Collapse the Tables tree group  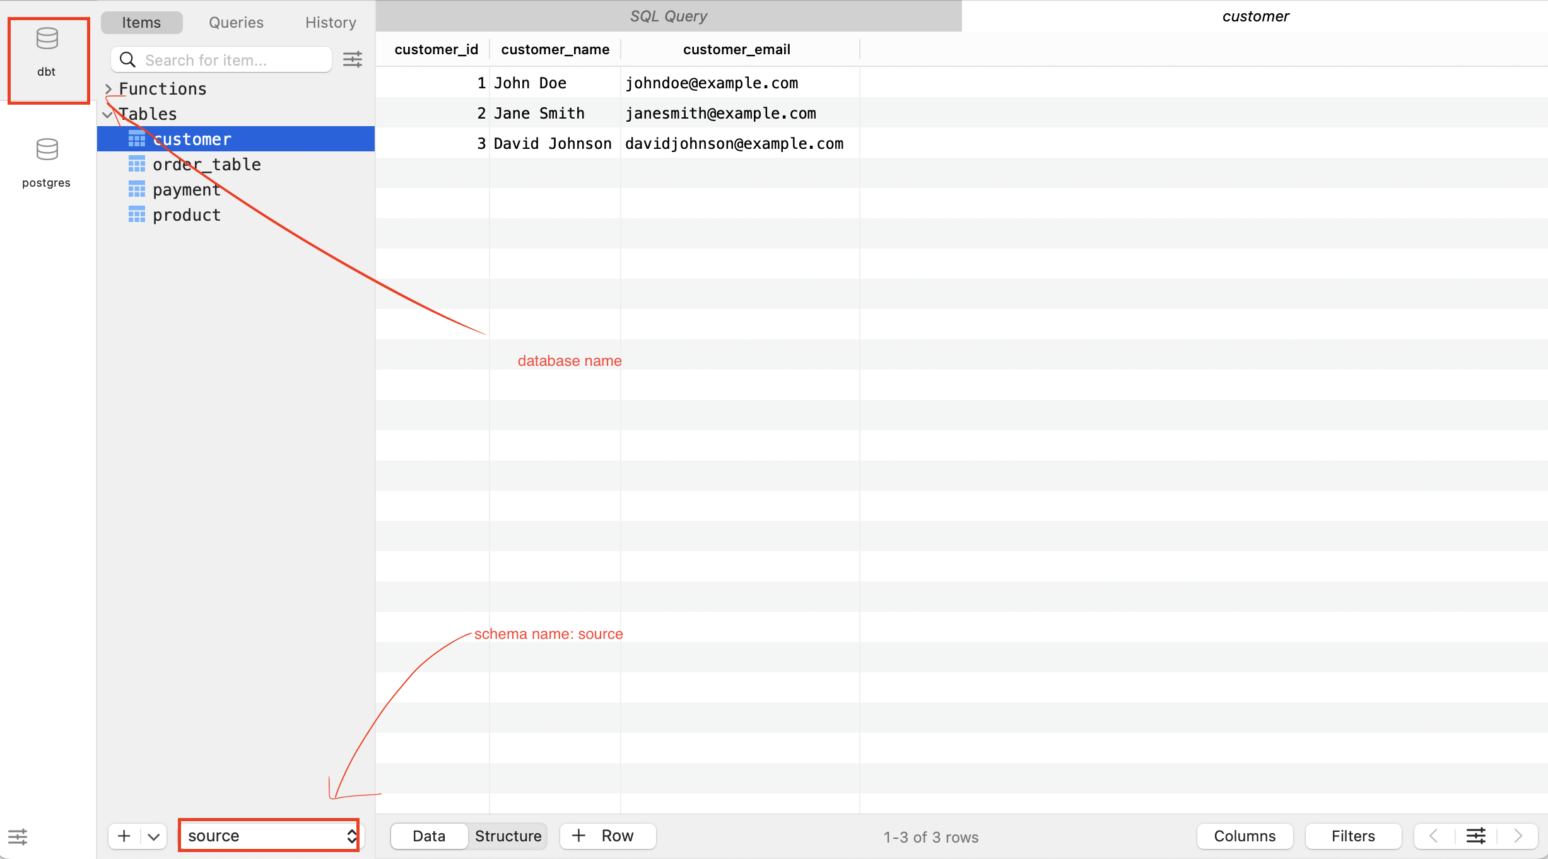click(107, 114)
